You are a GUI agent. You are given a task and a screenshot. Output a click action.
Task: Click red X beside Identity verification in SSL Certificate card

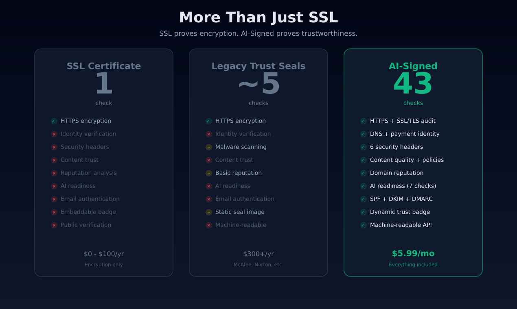[x=54, y=134]
